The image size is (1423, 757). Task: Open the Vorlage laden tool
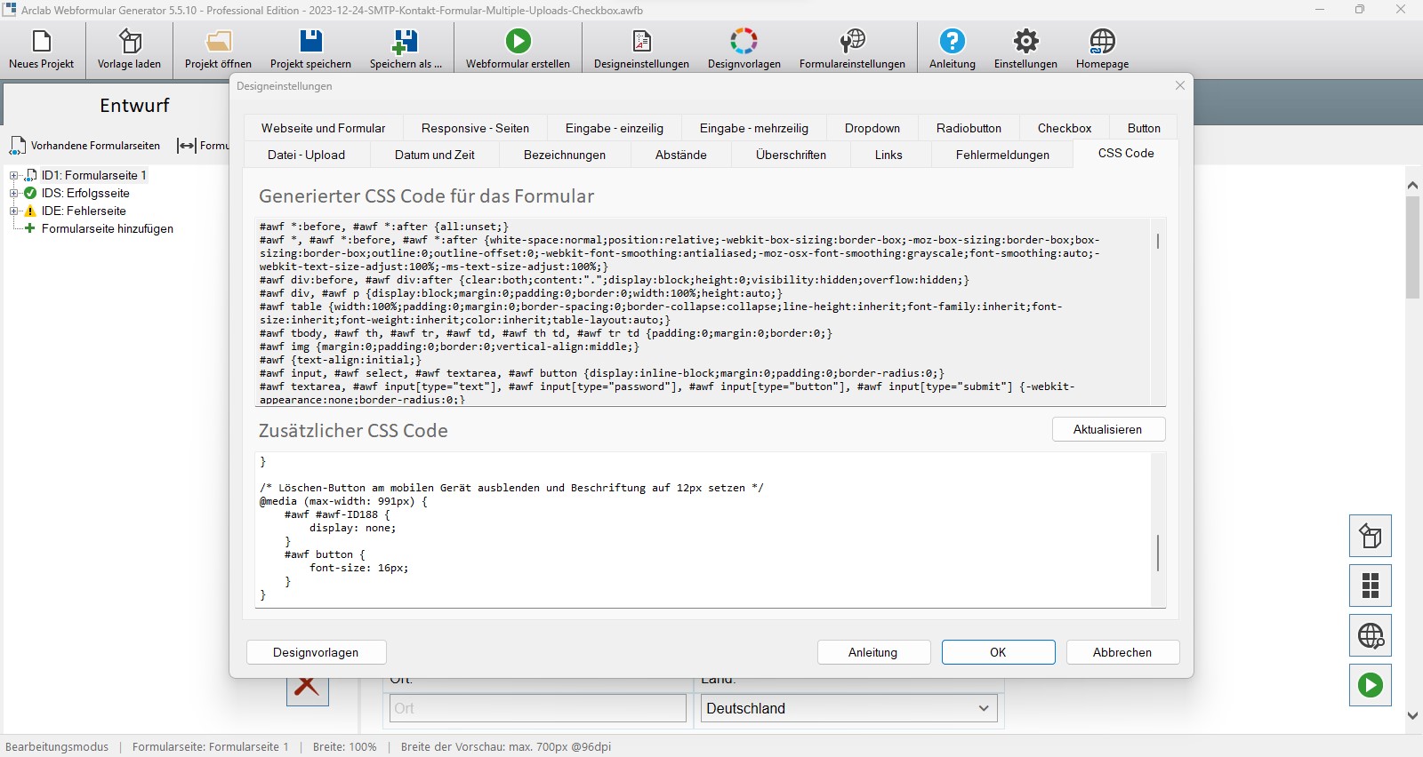[x=130, y=42]
